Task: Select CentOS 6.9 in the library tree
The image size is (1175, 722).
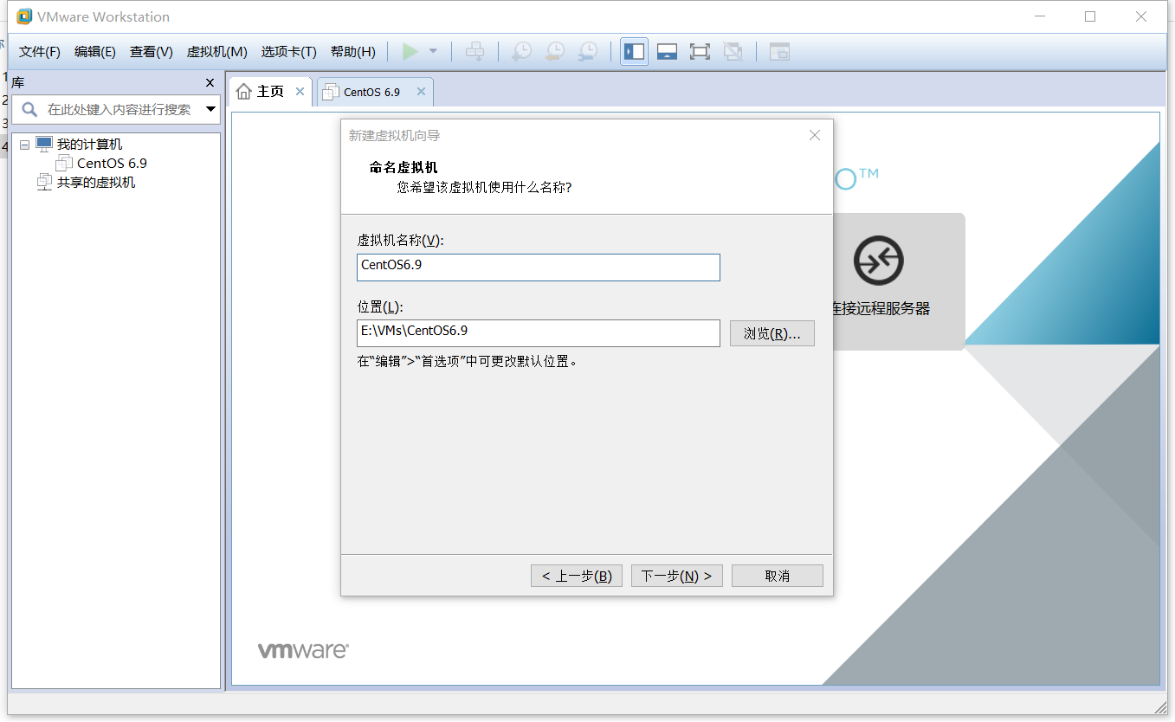Action: 113,163
